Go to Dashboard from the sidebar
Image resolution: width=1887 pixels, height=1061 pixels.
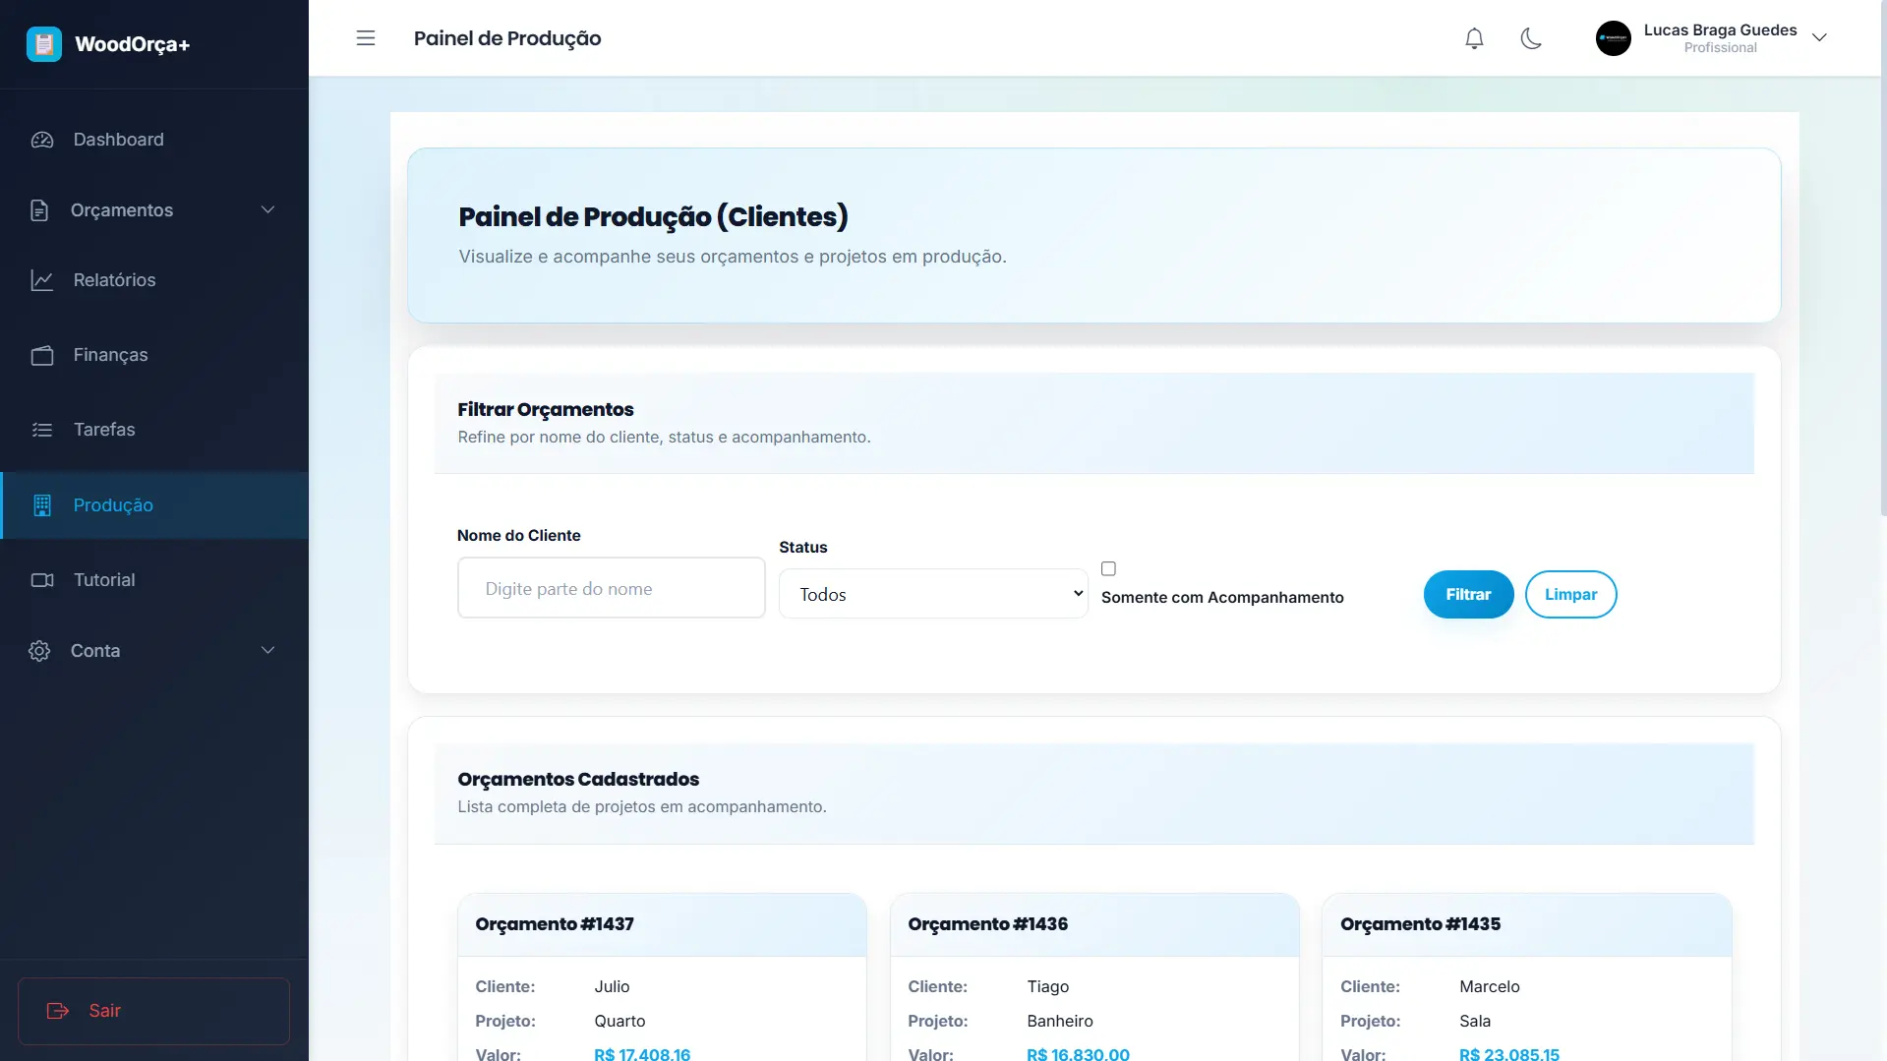(117, 140)
